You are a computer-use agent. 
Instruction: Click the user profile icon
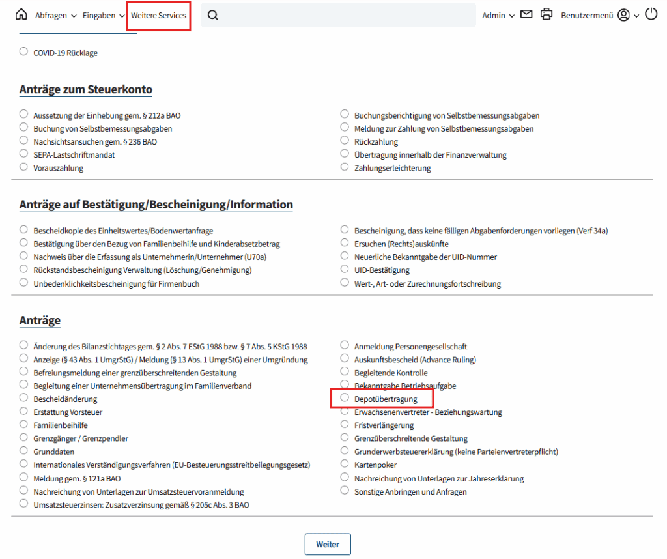coord(624,15)
